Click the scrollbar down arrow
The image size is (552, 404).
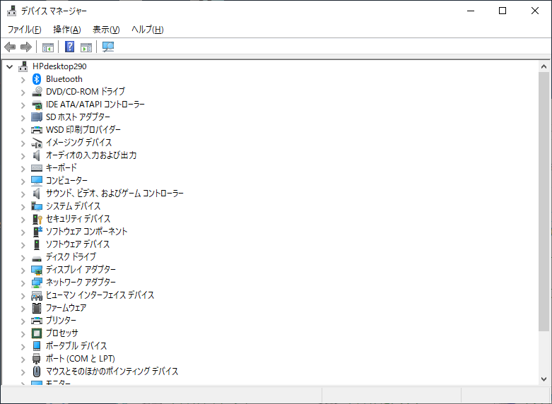point(544,379)
